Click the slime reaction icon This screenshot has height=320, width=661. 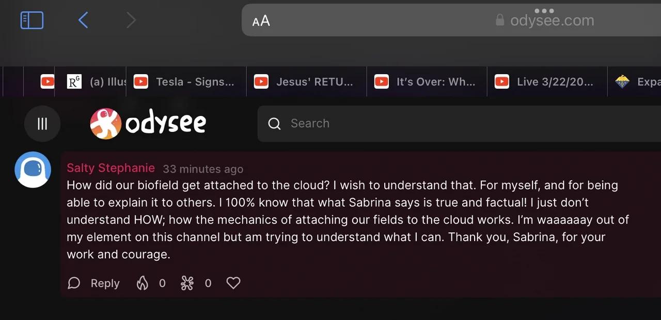click(x=187, y=283)
